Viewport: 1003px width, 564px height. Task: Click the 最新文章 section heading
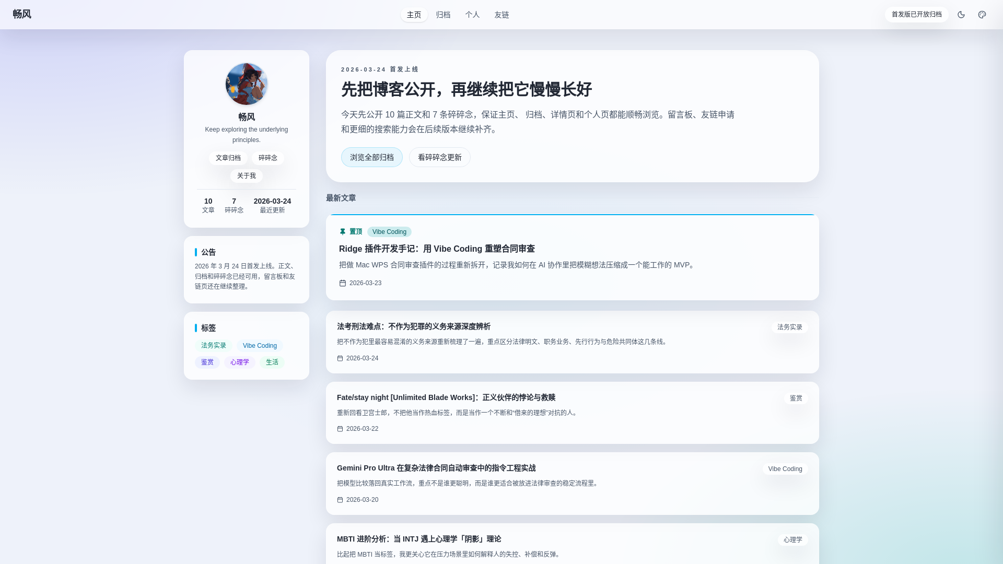coord(341,198)
